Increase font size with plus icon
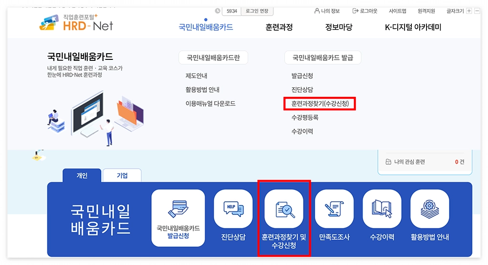The height and width of the screenshot is (265, 488). (469, 11)
